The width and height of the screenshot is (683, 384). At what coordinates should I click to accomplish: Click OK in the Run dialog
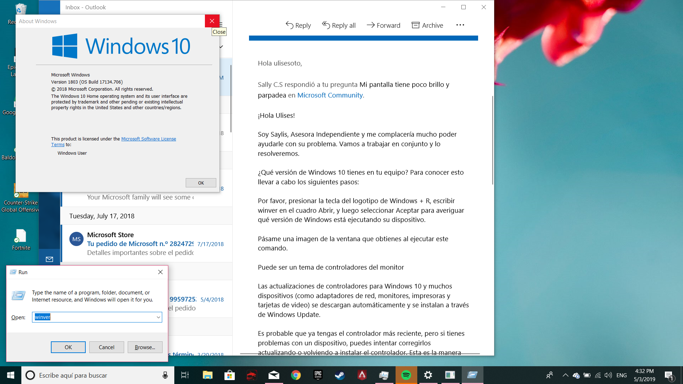point(68,347)
